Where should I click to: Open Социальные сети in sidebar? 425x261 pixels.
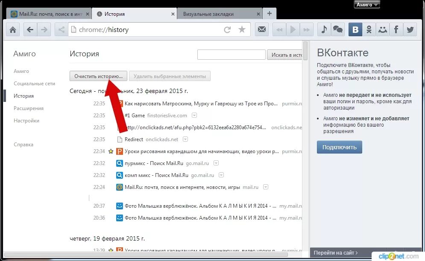pyautogui.click(x=35, y=84)
